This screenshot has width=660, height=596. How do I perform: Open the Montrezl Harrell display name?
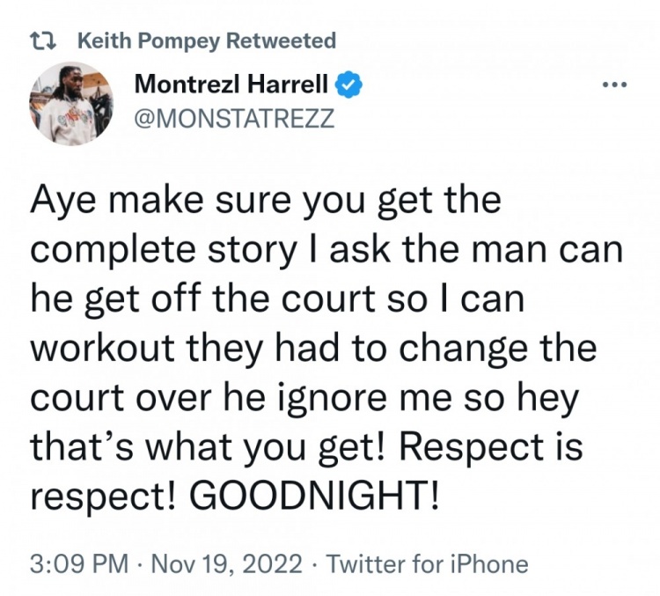232,85
